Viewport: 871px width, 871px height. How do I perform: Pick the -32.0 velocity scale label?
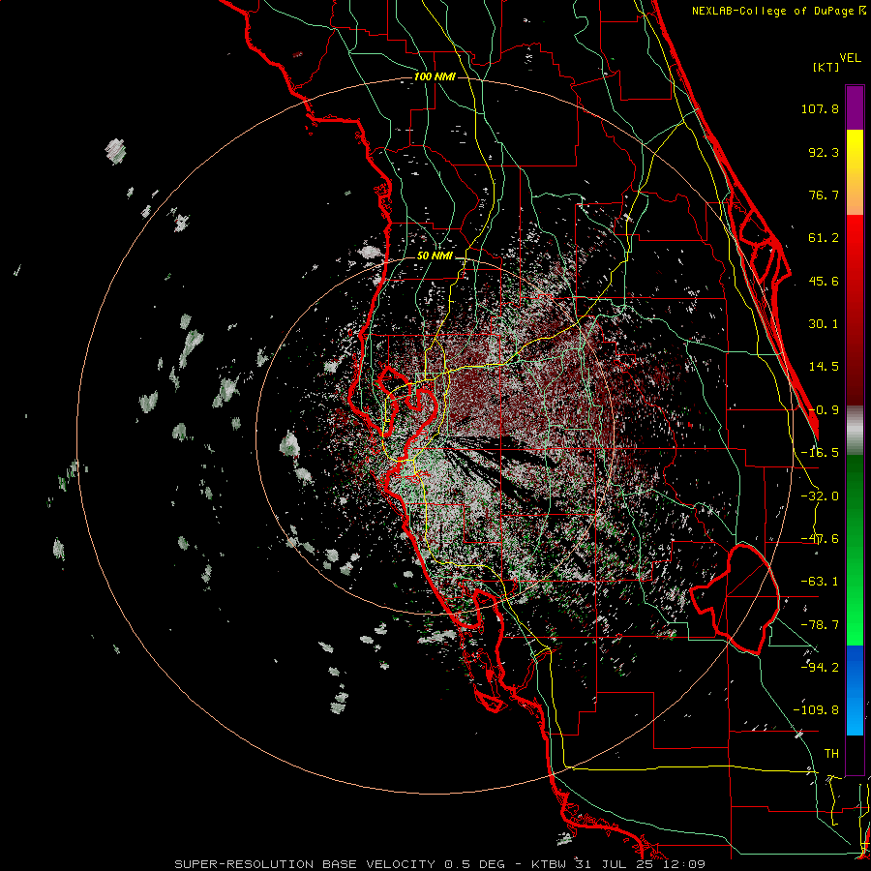820,496
